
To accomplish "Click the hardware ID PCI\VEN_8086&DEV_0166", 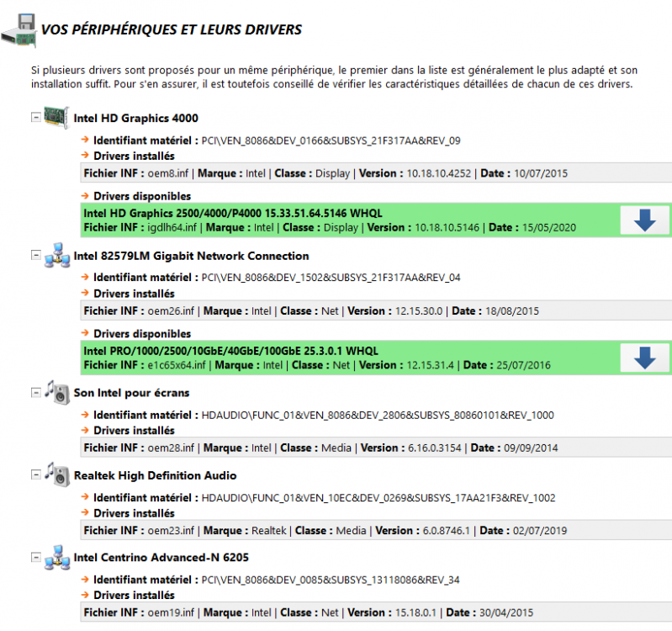I will 331,141.
